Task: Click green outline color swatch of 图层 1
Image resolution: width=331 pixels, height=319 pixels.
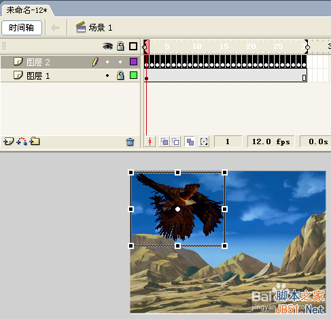Action: pos(133,75)
